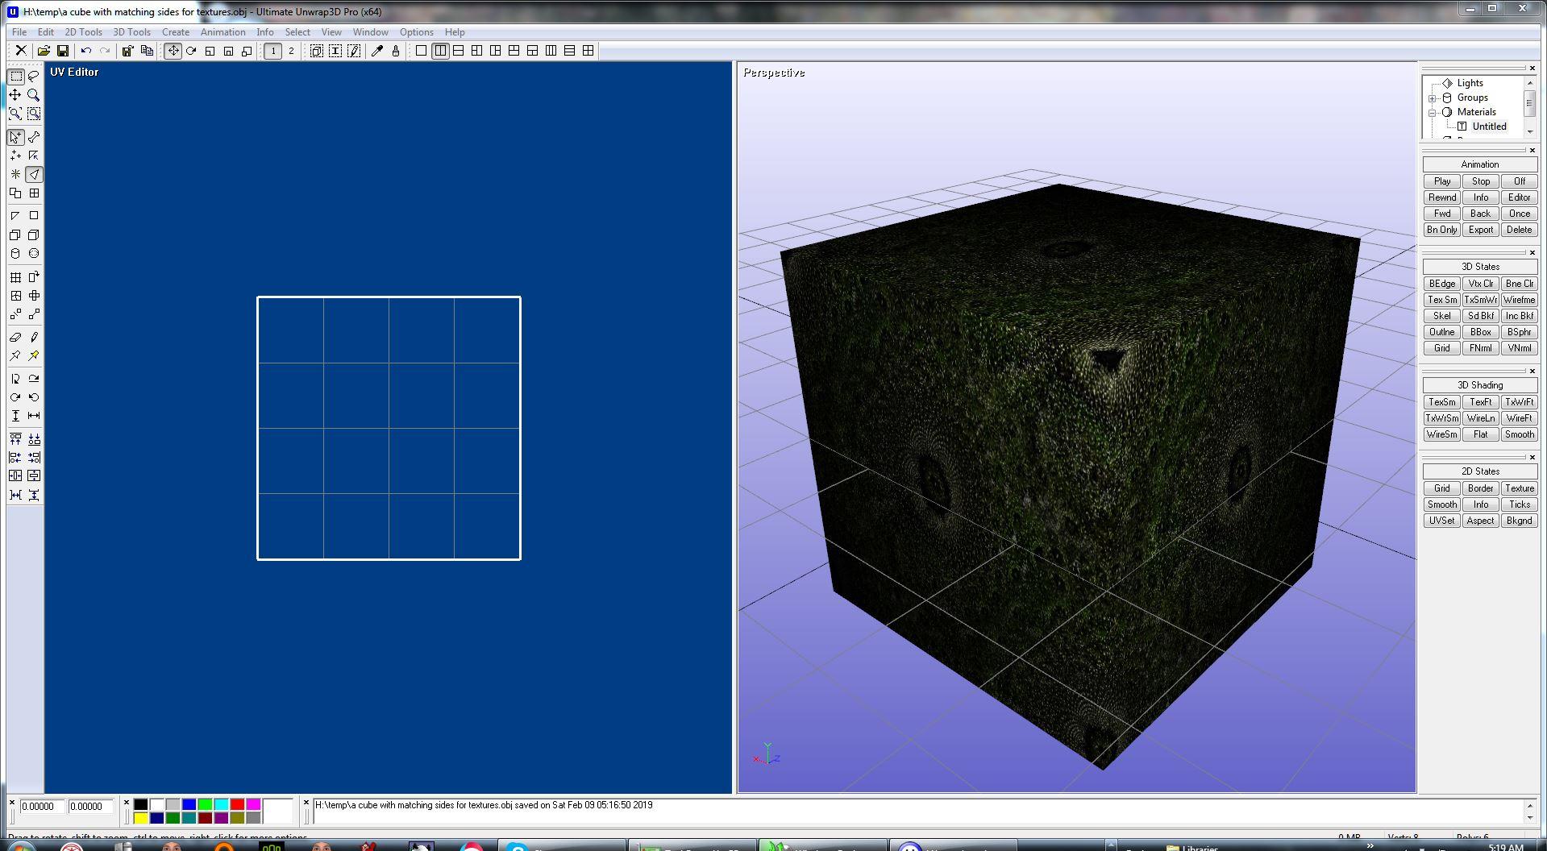
Task: Toggle Vtx Clr in 3D States
Action: [x=1480, y=284]
